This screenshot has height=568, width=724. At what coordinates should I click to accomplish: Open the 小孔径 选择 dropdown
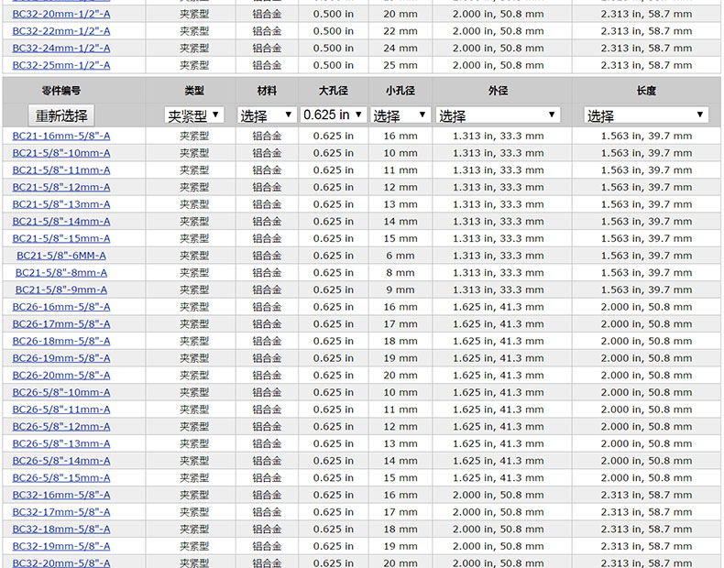pyautogui.click(x=400, y=115)
